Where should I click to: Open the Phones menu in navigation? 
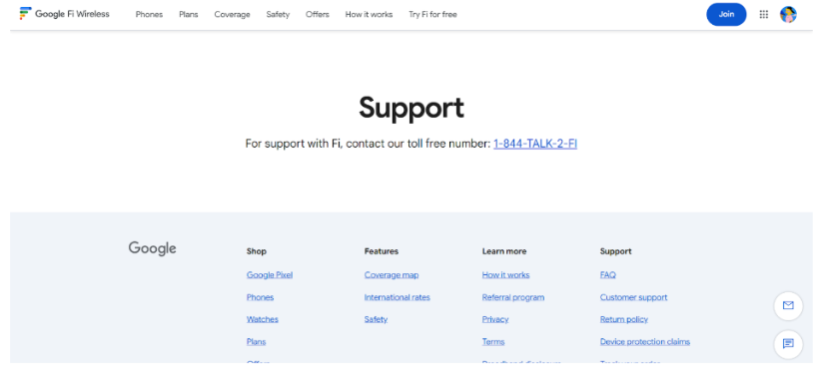149,15
